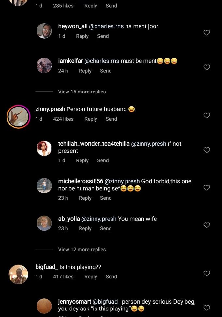Like zinny.presh's 'Person future husband' comment
222x317 pixels.
tap(206, 115)
